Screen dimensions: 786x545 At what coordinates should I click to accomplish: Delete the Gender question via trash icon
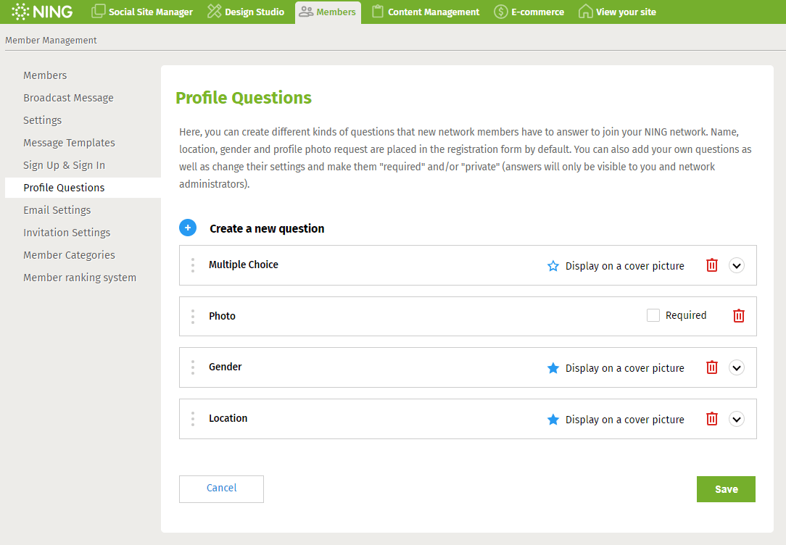coord(711,367)
